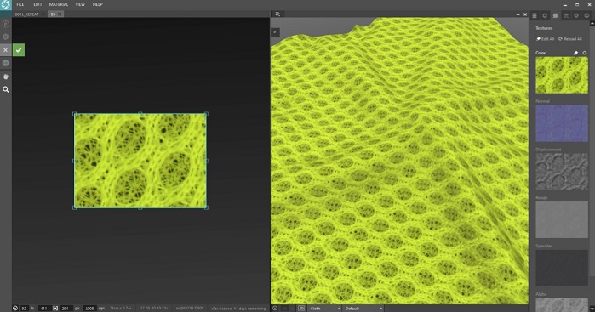This screenshot has height=312, width=595.
Task: Click the zoom percent field showing 92
Action: [24, 309]
